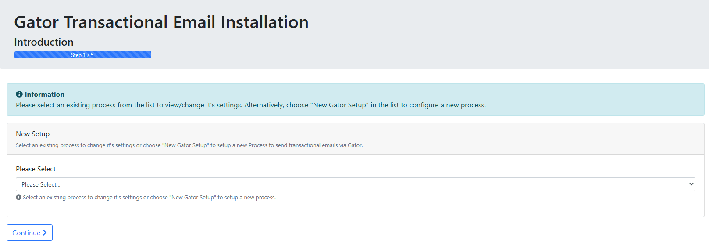Click the "Please Select..." placeholder text
The image size is (709, 251).
[x=41, y=184]
